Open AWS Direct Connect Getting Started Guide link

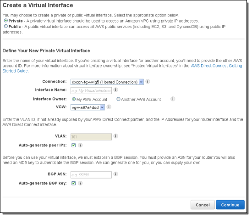[x=216, y=66]
